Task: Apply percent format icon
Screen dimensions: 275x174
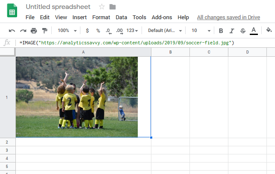Action: pos(98,31)
